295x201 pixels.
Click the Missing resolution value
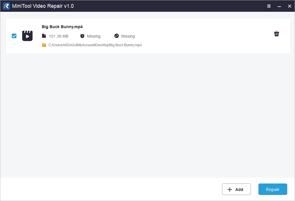click(x=128, y=36)
